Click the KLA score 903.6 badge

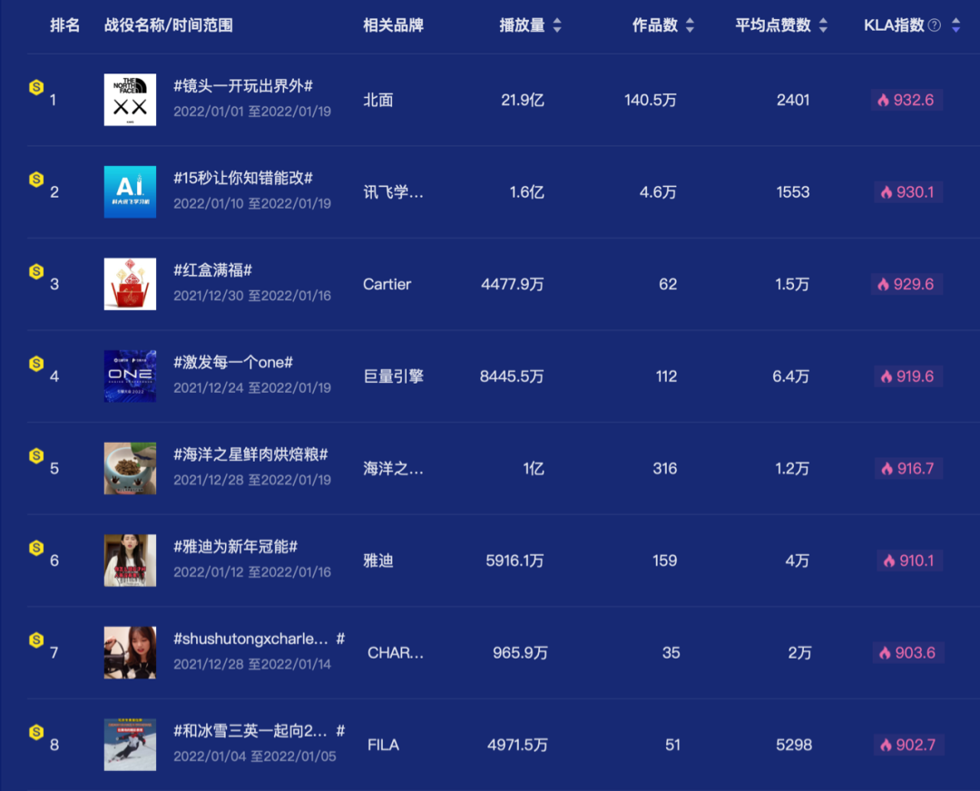(907, 652)
